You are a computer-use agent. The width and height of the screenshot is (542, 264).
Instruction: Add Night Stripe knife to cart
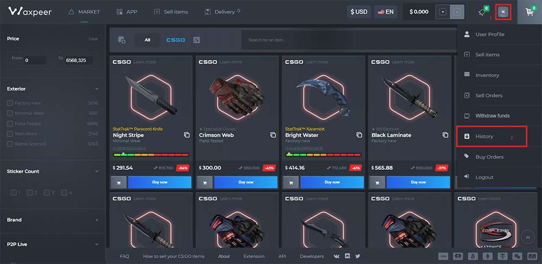118,182
